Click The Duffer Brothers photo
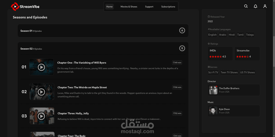Image resolution: width=275 pixels, height=137 pixels. coord(213,90)
